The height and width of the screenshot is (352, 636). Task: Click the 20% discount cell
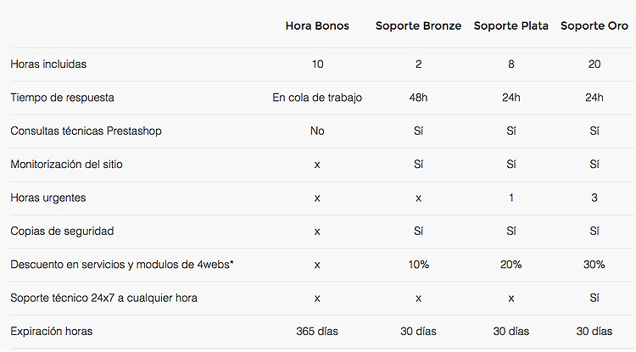(x=510, y=265)
